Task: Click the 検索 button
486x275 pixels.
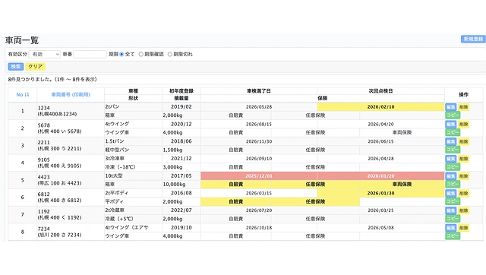Action: coord(15,66)
